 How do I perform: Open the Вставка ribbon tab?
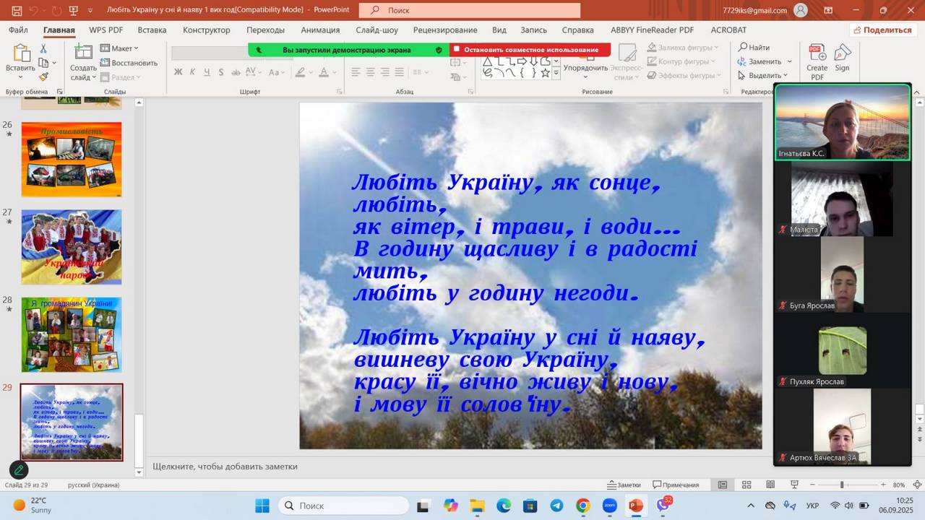(x=152, y=30)
